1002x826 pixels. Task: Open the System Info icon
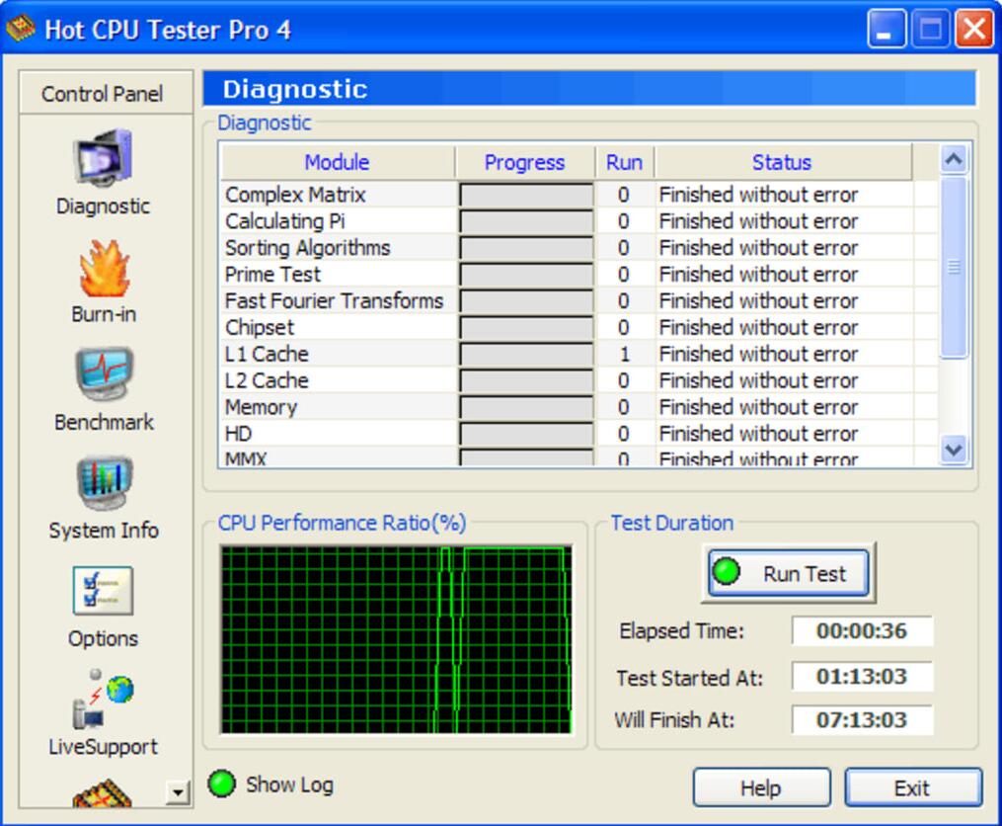pyautogui.click(x=103, y=484)
